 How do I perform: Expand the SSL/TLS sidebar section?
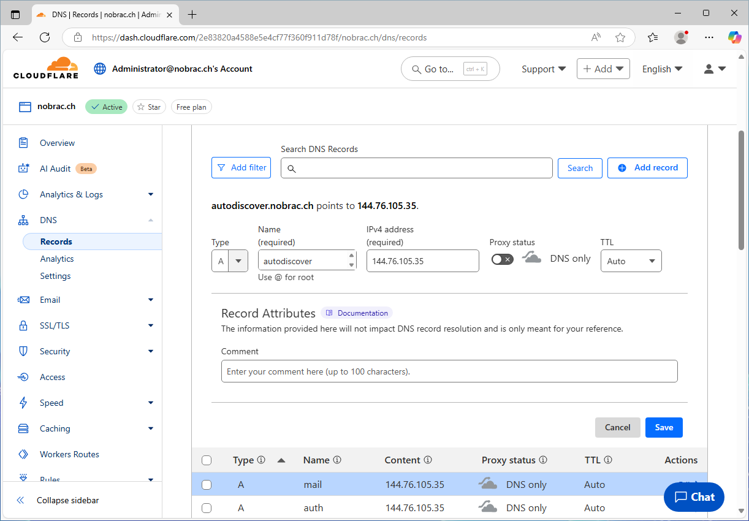click(151, 325)
